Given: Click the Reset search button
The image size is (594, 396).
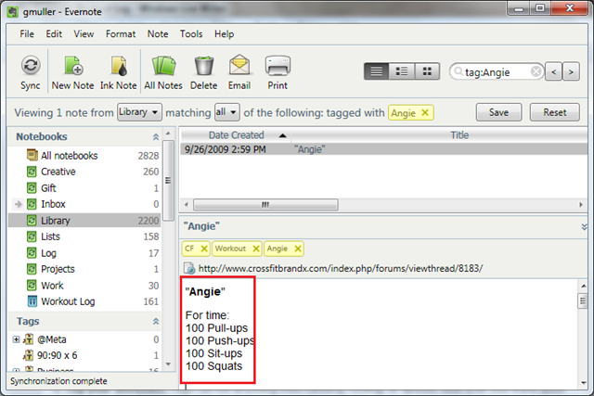Looking at the screenshot, I should 555,112.
